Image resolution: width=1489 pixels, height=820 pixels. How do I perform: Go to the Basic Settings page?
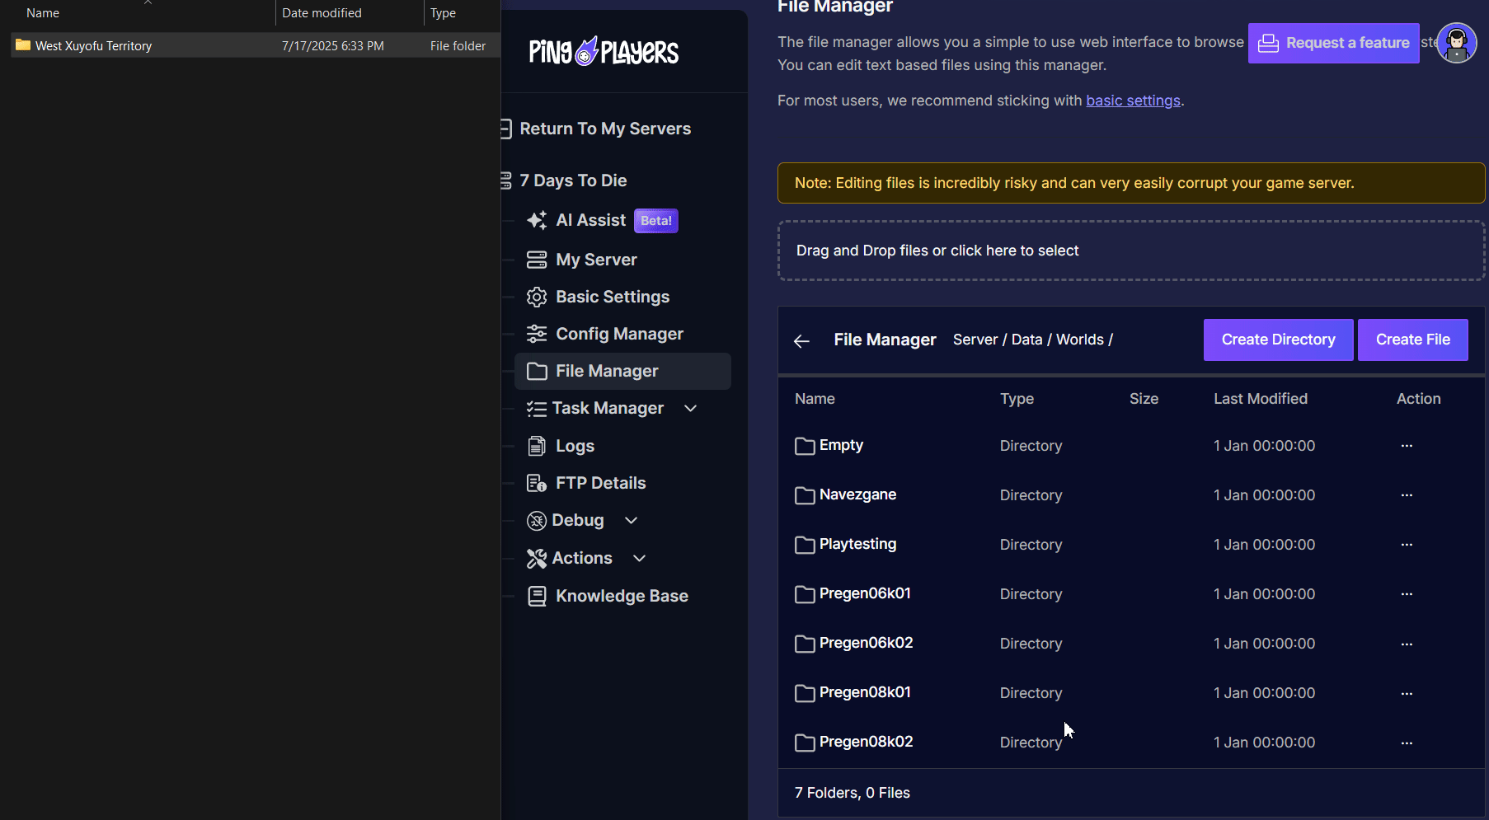click(622, 297)
